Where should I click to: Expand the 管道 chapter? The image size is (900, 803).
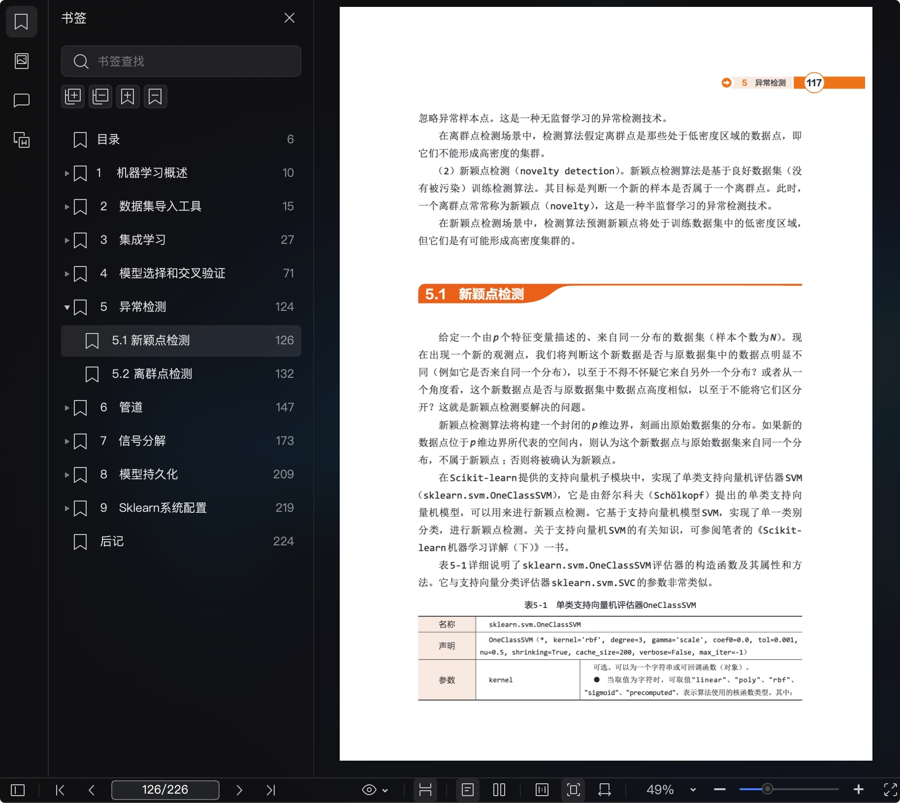click(x=66, y=407)
